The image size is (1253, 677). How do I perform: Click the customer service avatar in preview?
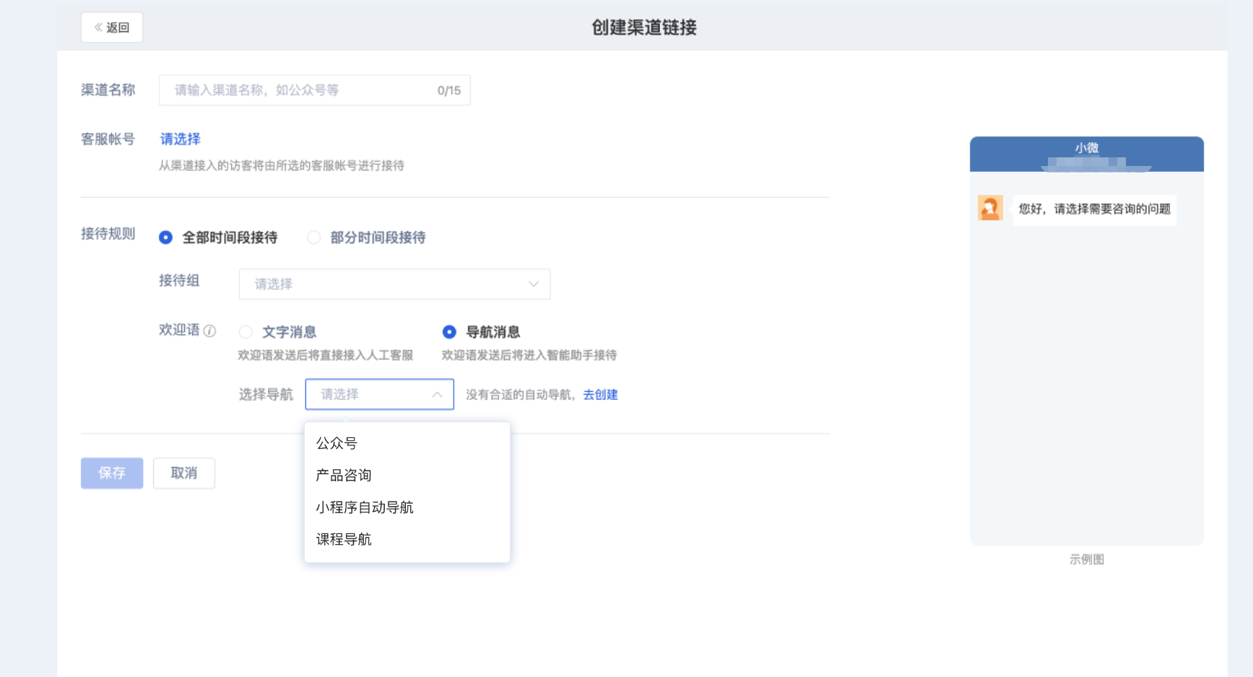pyautogui.click(x=990, y=208)
